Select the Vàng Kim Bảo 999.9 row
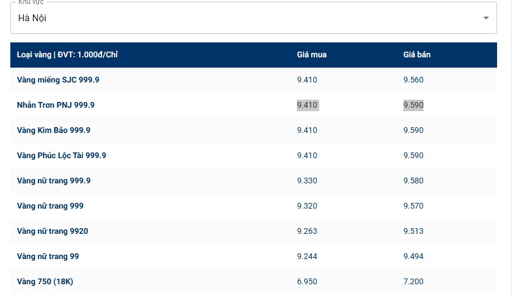 click(53, 130)
